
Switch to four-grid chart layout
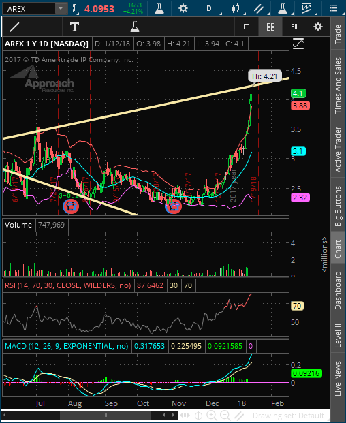[270, 27]
